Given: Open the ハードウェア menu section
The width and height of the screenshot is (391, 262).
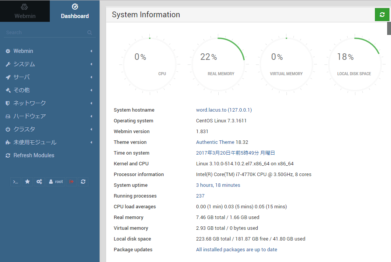Looking at the screenshot, I should tap(29, 116).
